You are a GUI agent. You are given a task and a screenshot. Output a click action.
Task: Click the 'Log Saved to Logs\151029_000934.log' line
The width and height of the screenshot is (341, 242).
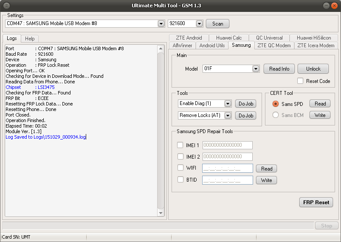click(46, 137)
